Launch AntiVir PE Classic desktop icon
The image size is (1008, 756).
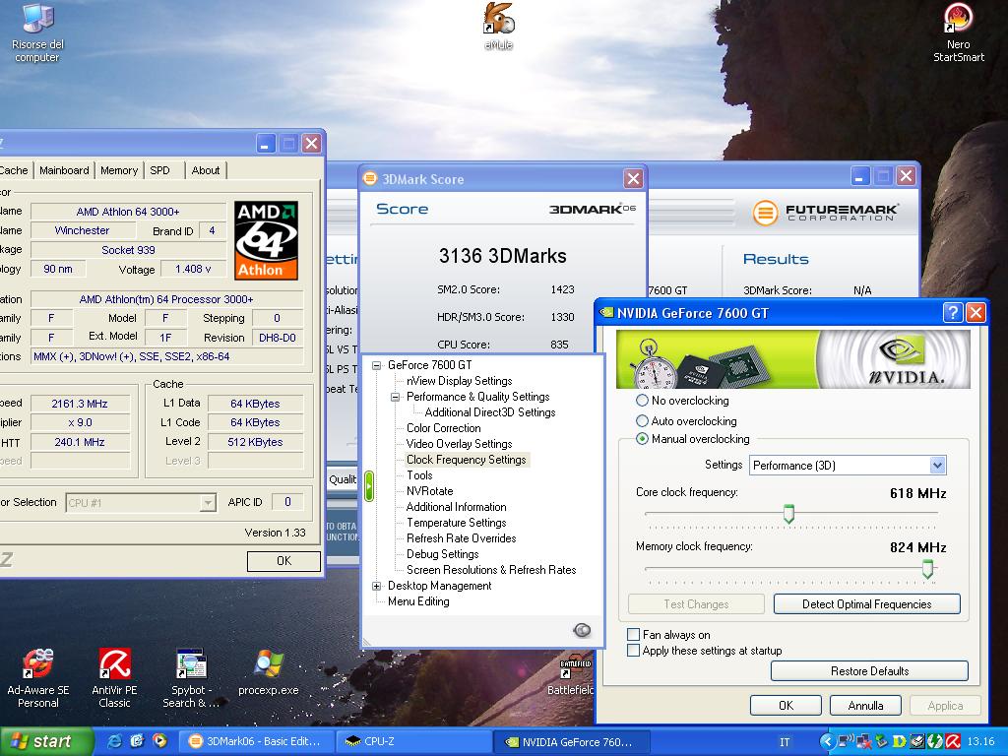114,678
